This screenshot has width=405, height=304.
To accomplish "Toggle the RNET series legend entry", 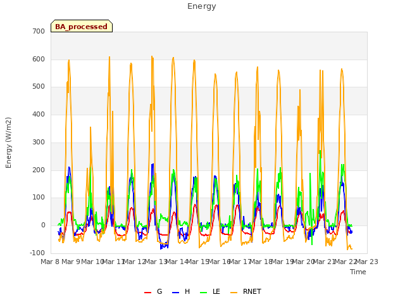I will (246, 291).
